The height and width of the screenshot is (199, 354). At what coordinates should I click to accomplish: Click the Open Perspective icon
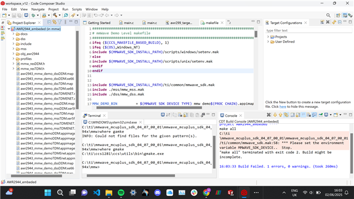click(x=338, y=15)
